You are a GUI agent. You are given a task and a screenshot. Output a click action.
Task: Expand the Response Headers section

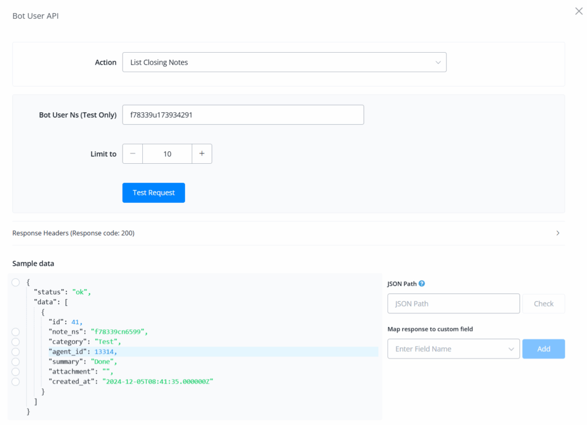tap(558, 233)
